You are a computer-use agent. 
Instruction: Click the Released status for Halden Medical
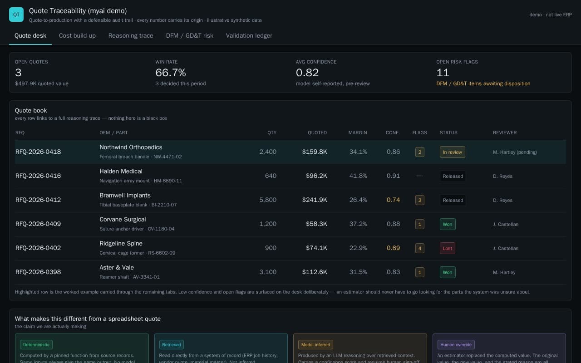(x=453, y=176)
